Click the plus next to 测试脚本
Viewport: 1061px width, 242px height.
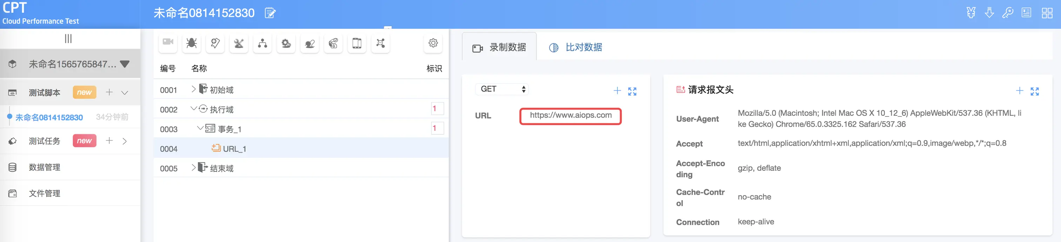pyautogui.click(x=109, y=92)
